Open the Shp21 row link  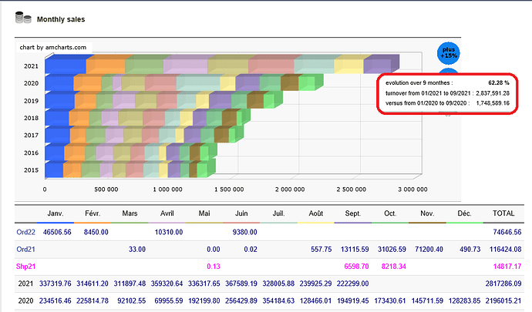click(25, 267)
